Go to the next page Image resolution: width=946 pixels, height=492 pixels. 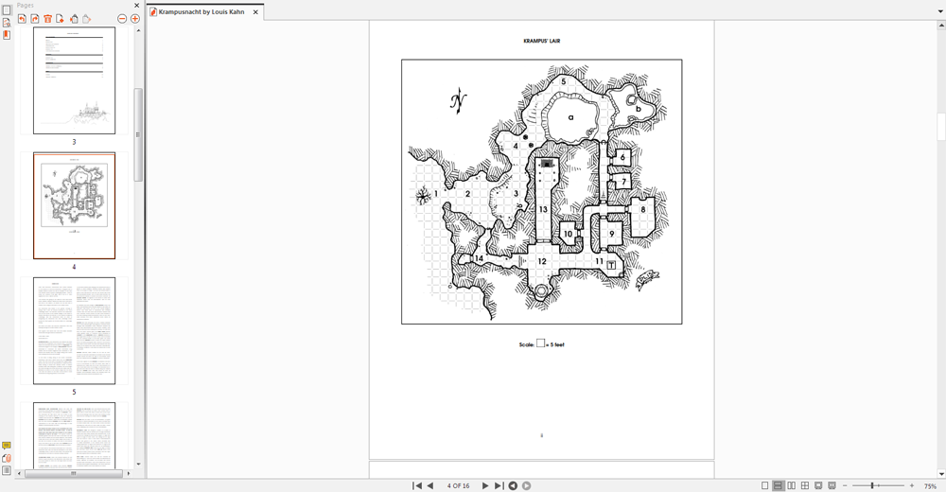click(x=485, y=485)
